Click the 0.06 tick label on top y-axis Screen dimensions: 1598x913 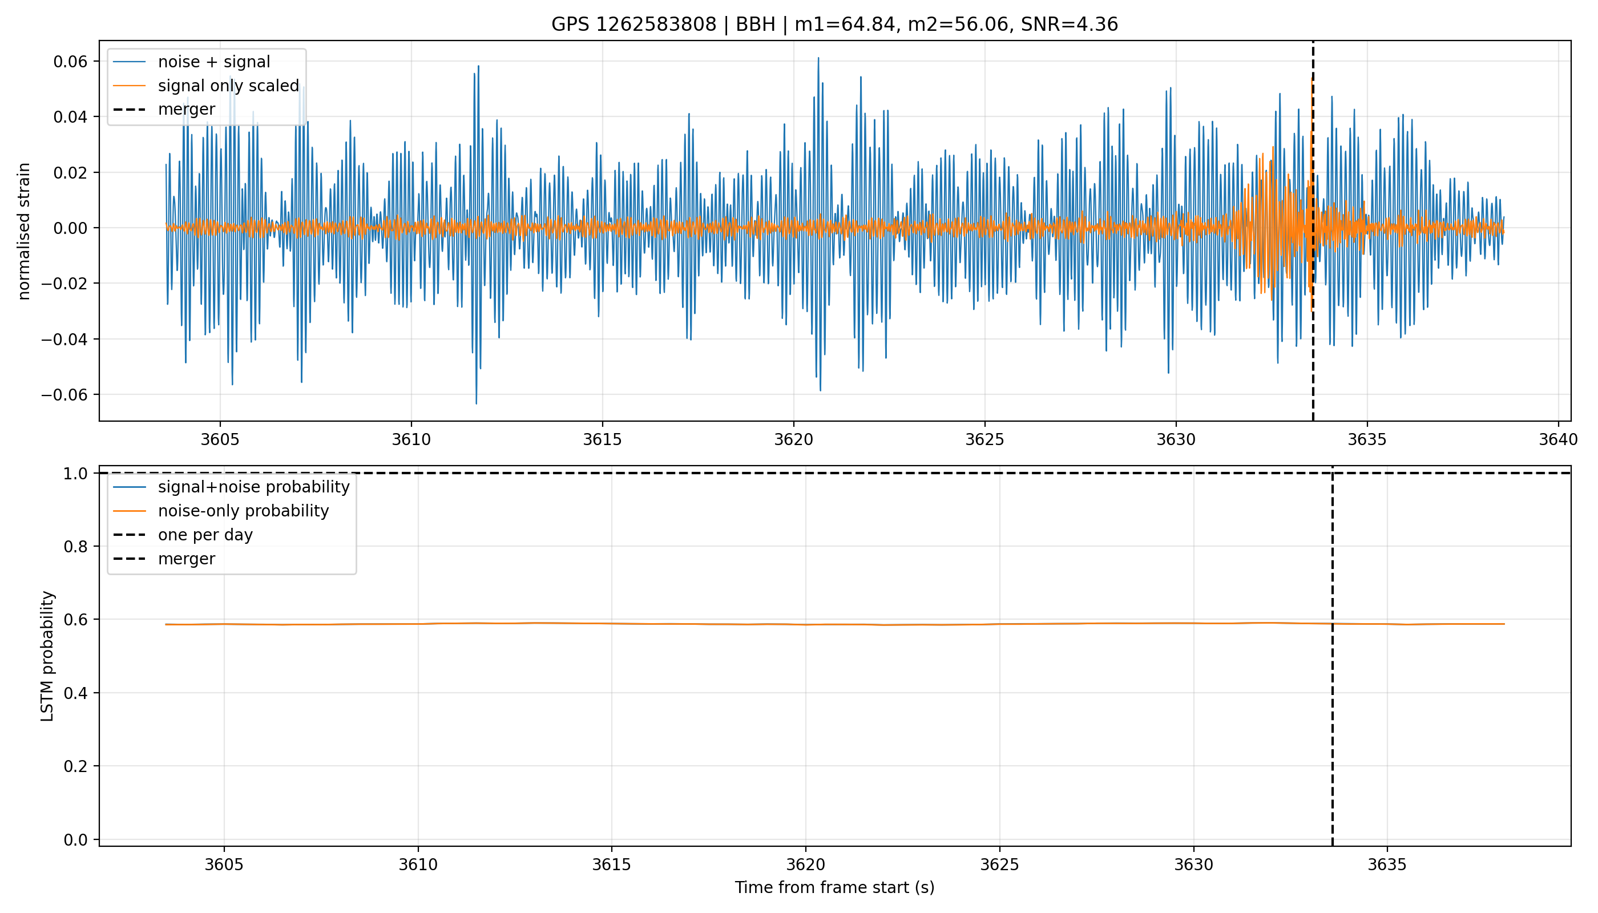pos(70,62)
